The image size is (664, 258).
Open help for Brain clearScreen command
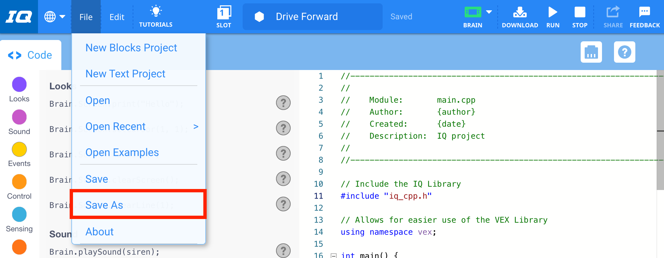pos(283,179)
